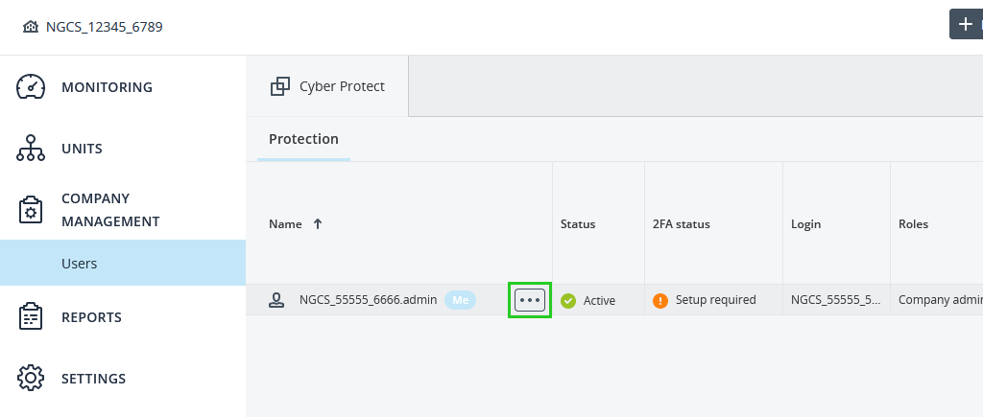The image size is (983, 417).
Task: Sort users by Name column arrow
Action: [x=318, y=224]
